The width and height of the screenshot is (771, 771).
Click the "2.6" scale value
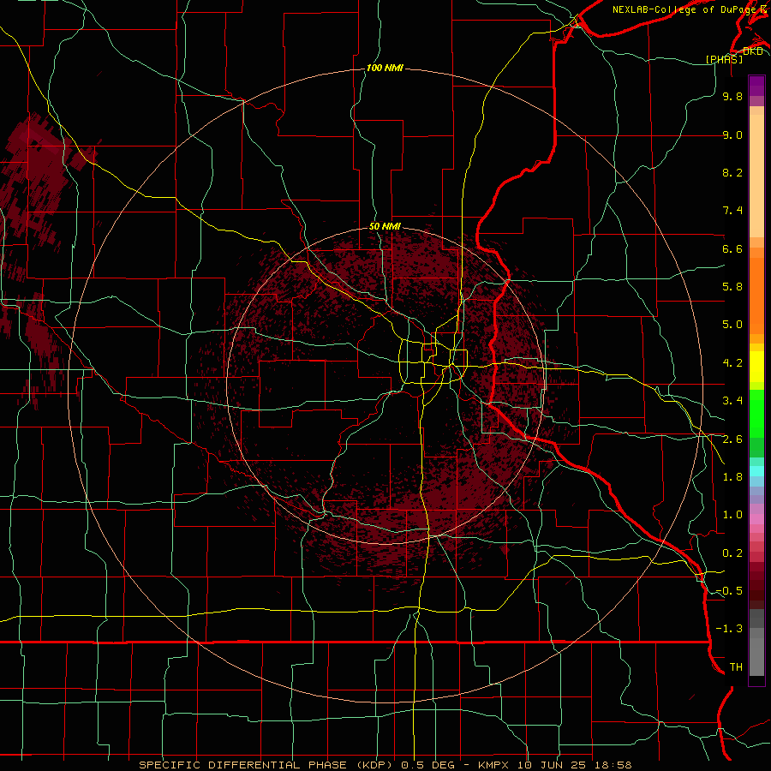[732, 439]
